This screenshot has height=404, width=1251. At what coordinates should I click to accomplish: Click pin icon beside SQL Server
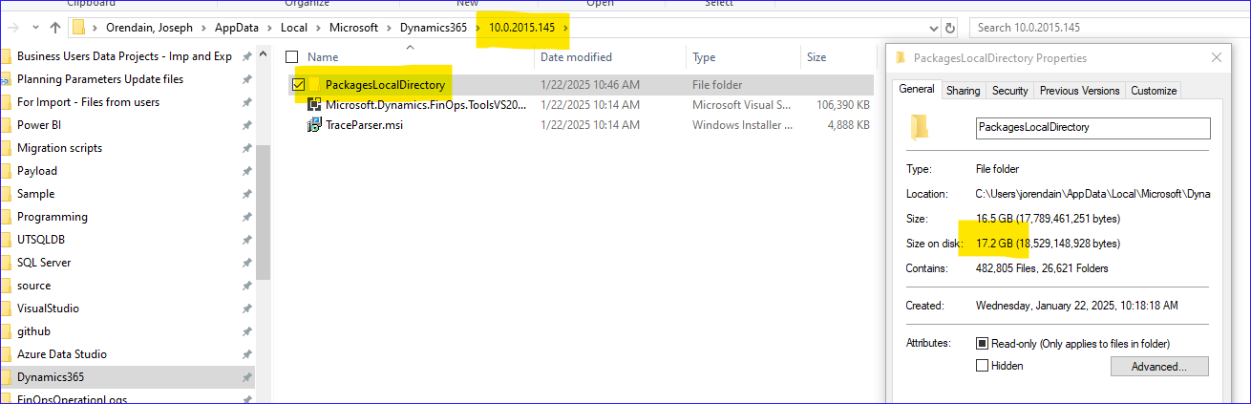click(x=246, y=263)
